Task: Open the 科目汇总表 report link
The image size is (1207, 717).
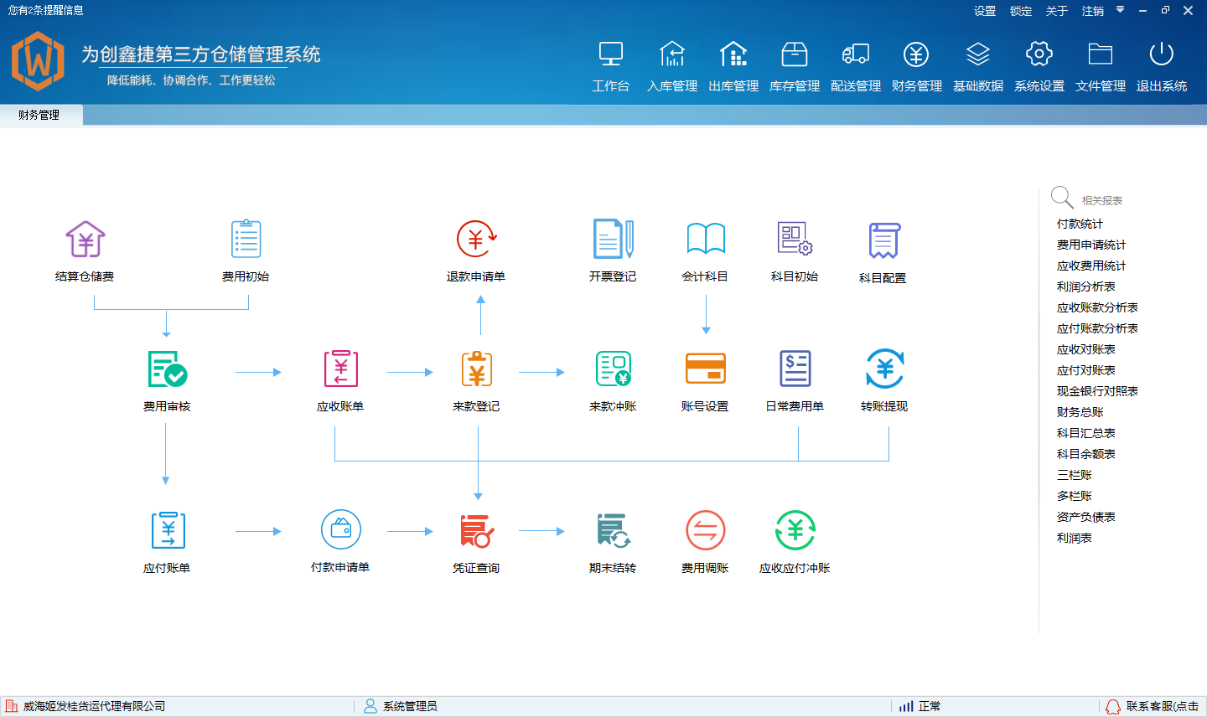Action: [x=1085, y=433]
